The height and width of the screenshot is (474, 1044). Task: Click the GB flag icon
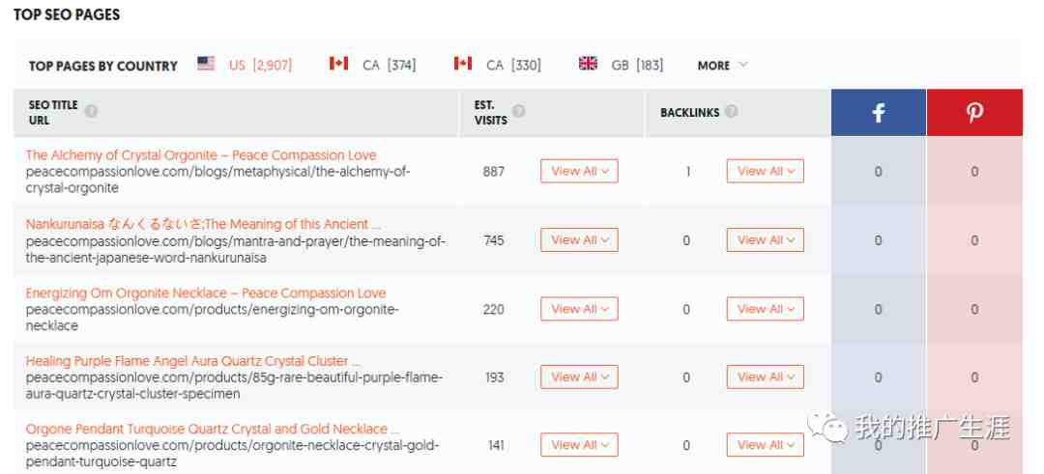(x=588, y=65)
